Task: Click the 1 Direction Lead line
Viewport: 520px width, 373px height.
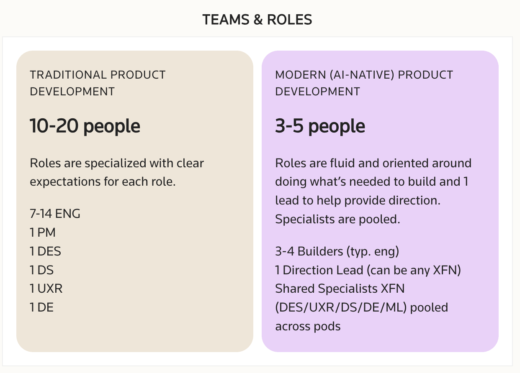Action: point(368,270)
